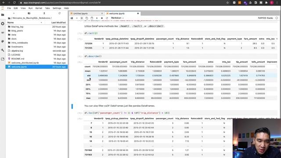Viewport: 281px width, 158px height.
Task: Open the Tabs menu
Action: coord(47,8)
